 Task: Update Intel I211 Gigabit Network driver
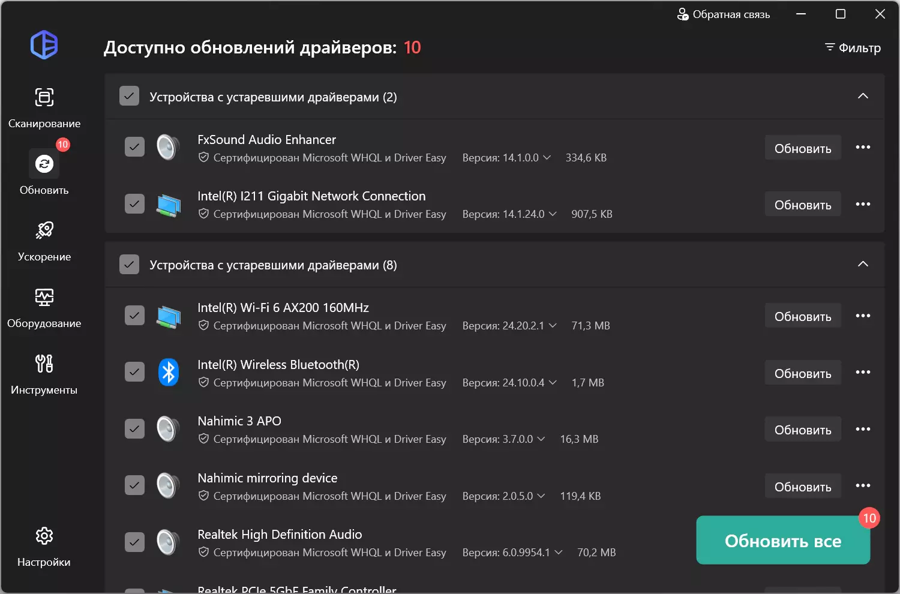coord(803,205)
